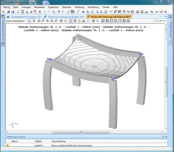Click the Beschreibung column header
The image size is (174, 152).
pos(59,141)
